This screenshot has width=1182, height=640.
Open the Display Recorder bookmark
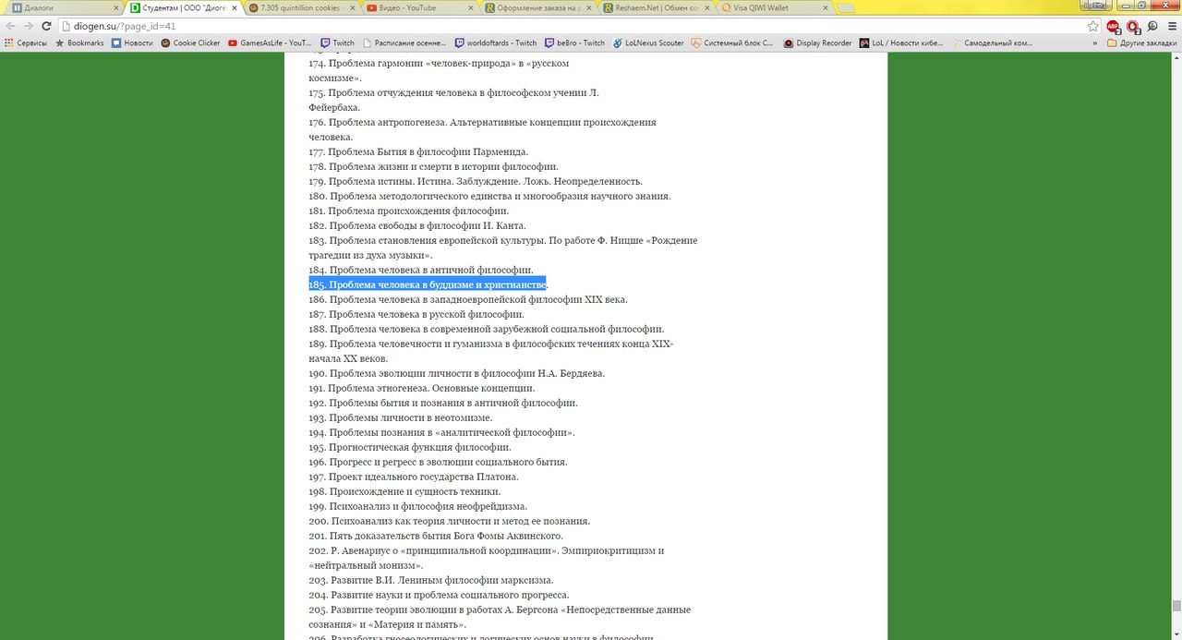817,42
